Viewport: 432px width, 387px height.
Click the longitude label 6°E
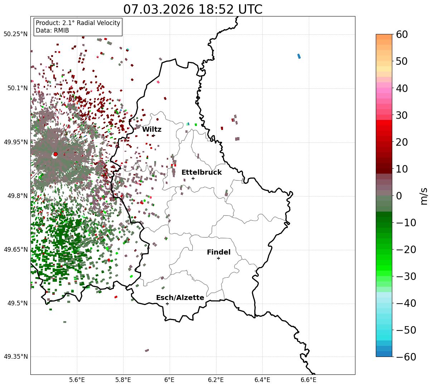pyautogui.click(x=170, y=380)
